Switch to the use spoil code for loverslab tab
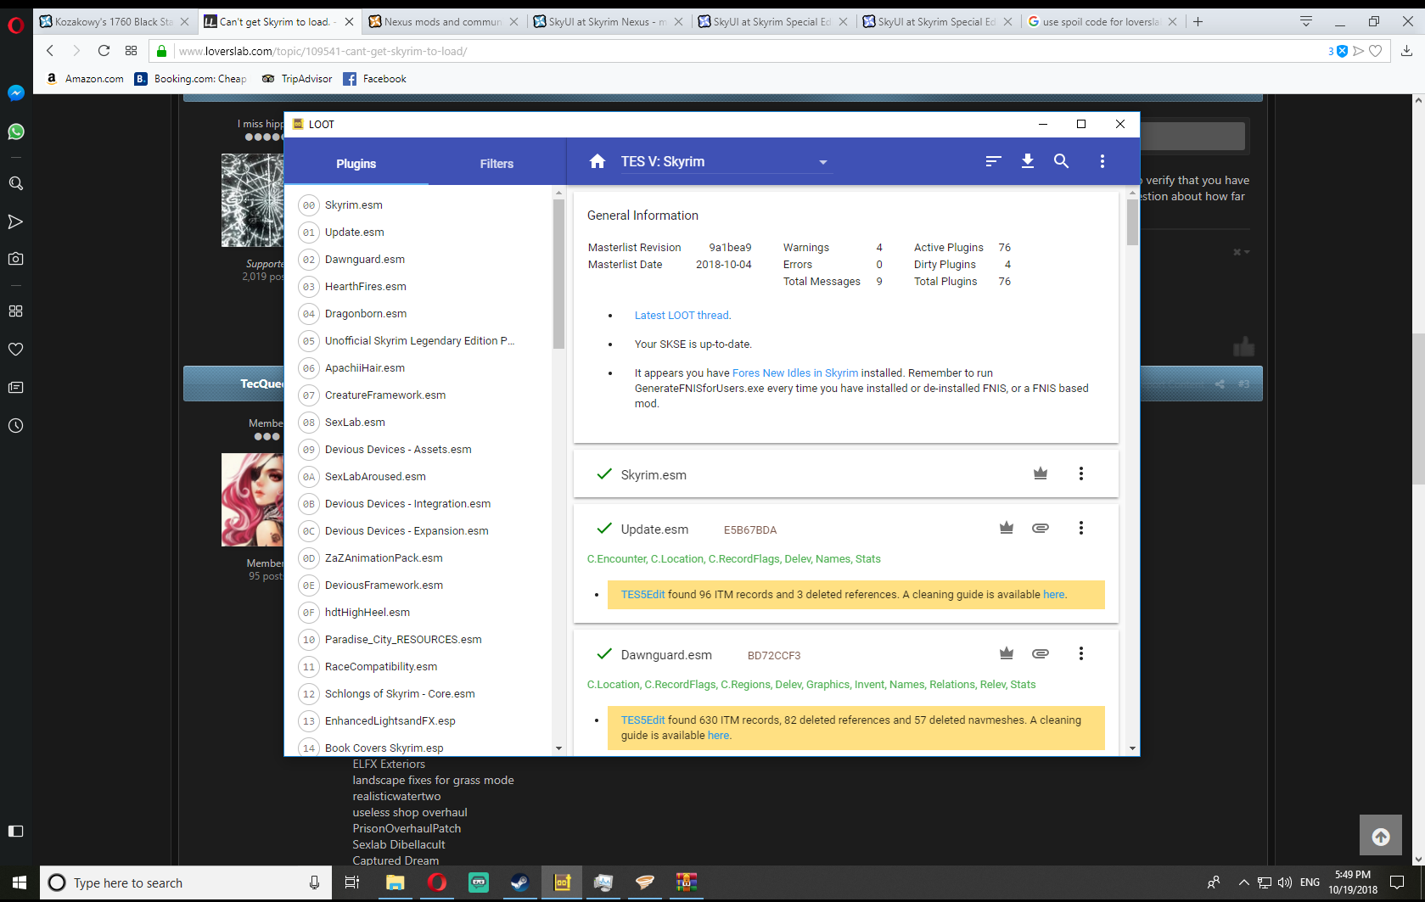1425x902 pixels. [1102, 22]
